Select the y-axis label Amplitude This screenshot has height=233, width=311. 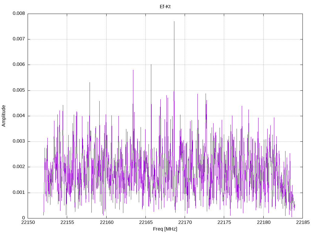[x=4, y=116]
